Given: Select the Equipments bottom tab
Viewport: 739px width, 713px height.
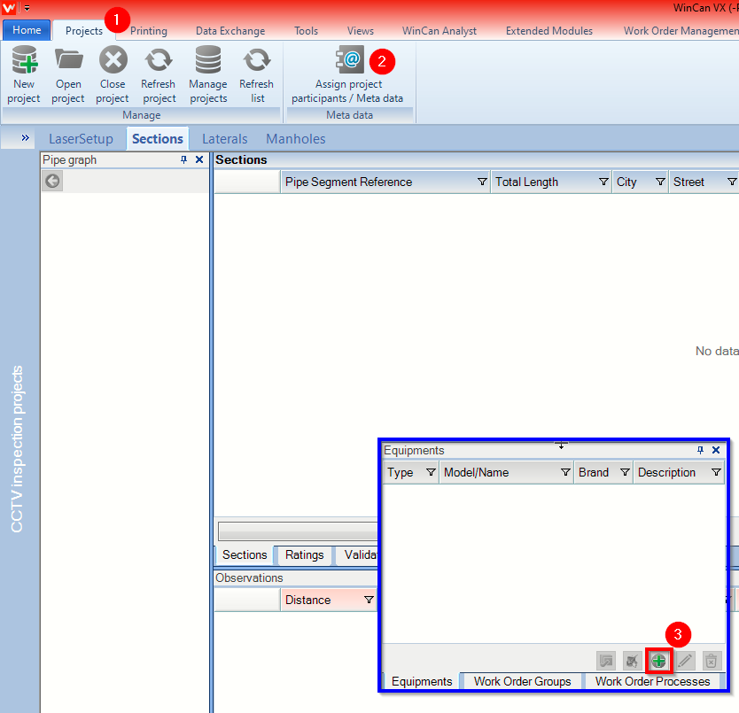Looking at the screenshot, I should pos(422,681).
